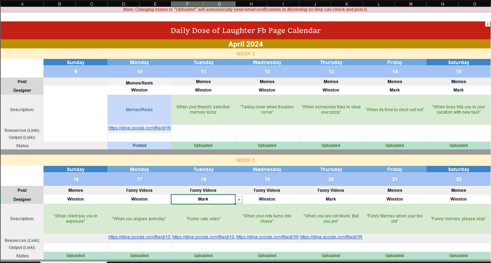Select designer "Mark" under Friday 14

(x=395, y=90)
